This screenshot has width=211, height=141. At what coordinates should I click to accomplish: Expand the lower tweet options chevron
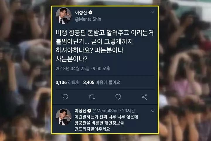pyautogui.click(x=153, y=111)
